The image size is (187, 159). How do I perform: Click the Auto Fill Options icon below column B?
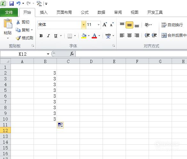(x=60, y=125)
